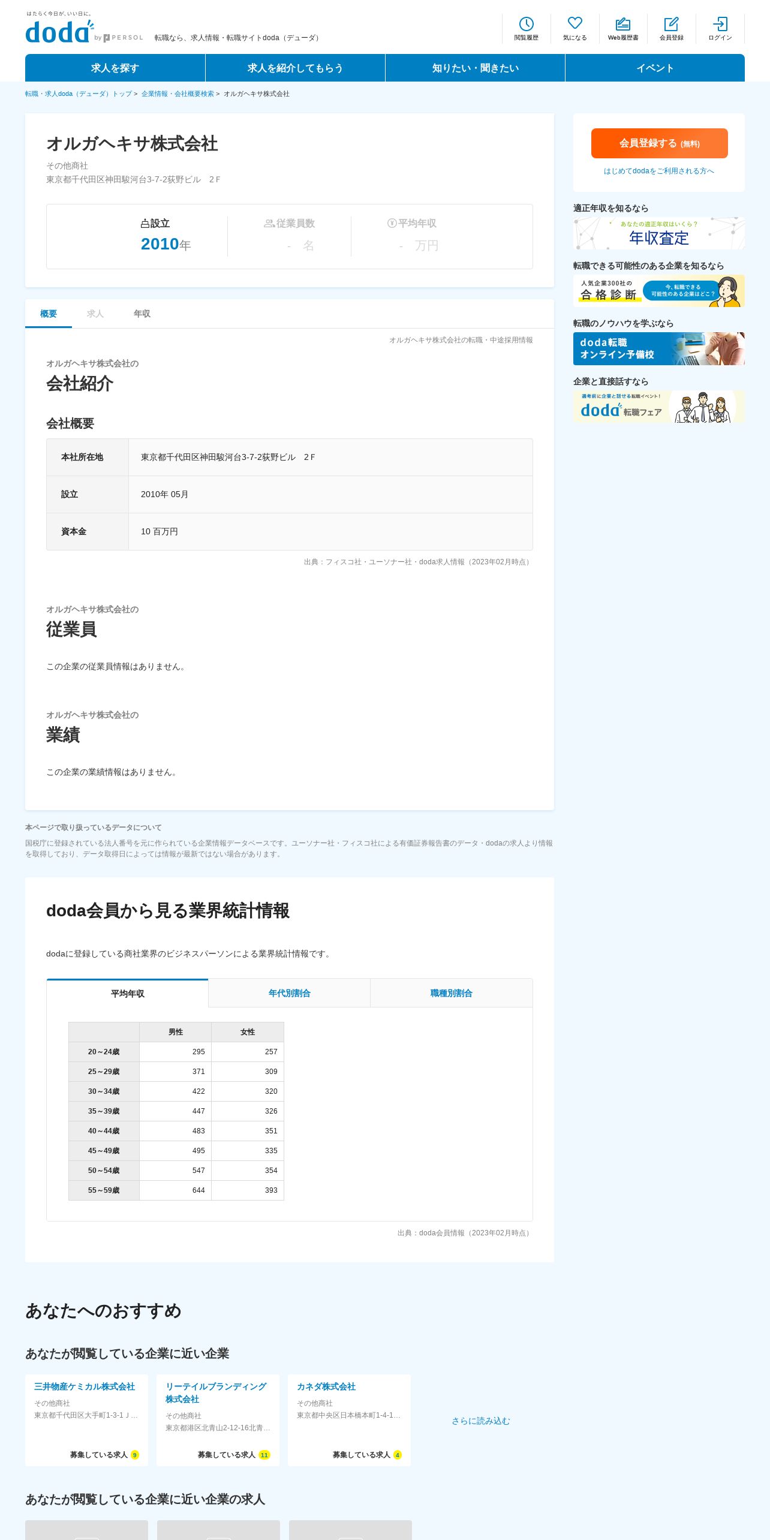Click the 11 job-count badge for リーテイルブランディング
This screenshot has width=770, height=1540.
pos(264,1455)
